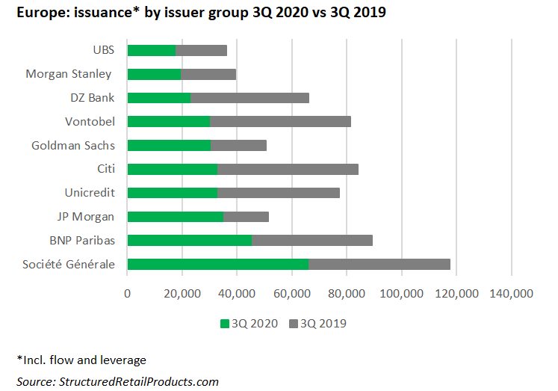Click the 120,000 axis label
The image size is (558, 391).
click(457, 294)
